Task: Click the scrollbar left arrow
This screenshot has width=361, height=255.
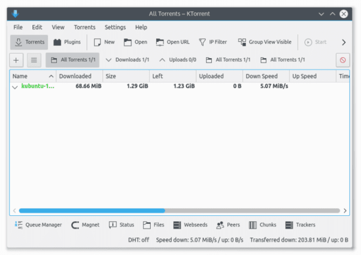Action: coord(15,211)
